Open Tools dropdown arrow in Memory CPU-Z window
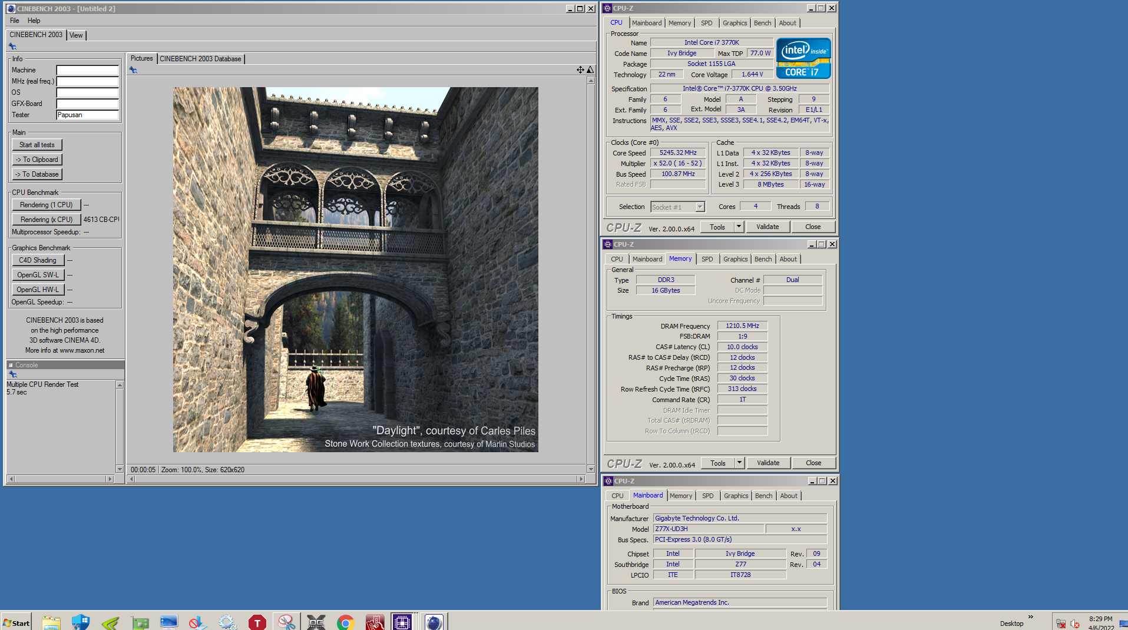This screenshot has height=630, width=1128. coord(739,463)
